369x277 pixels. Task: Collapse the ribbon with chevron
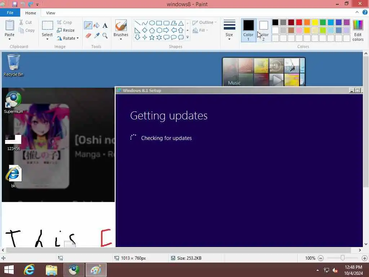(357, 12)
